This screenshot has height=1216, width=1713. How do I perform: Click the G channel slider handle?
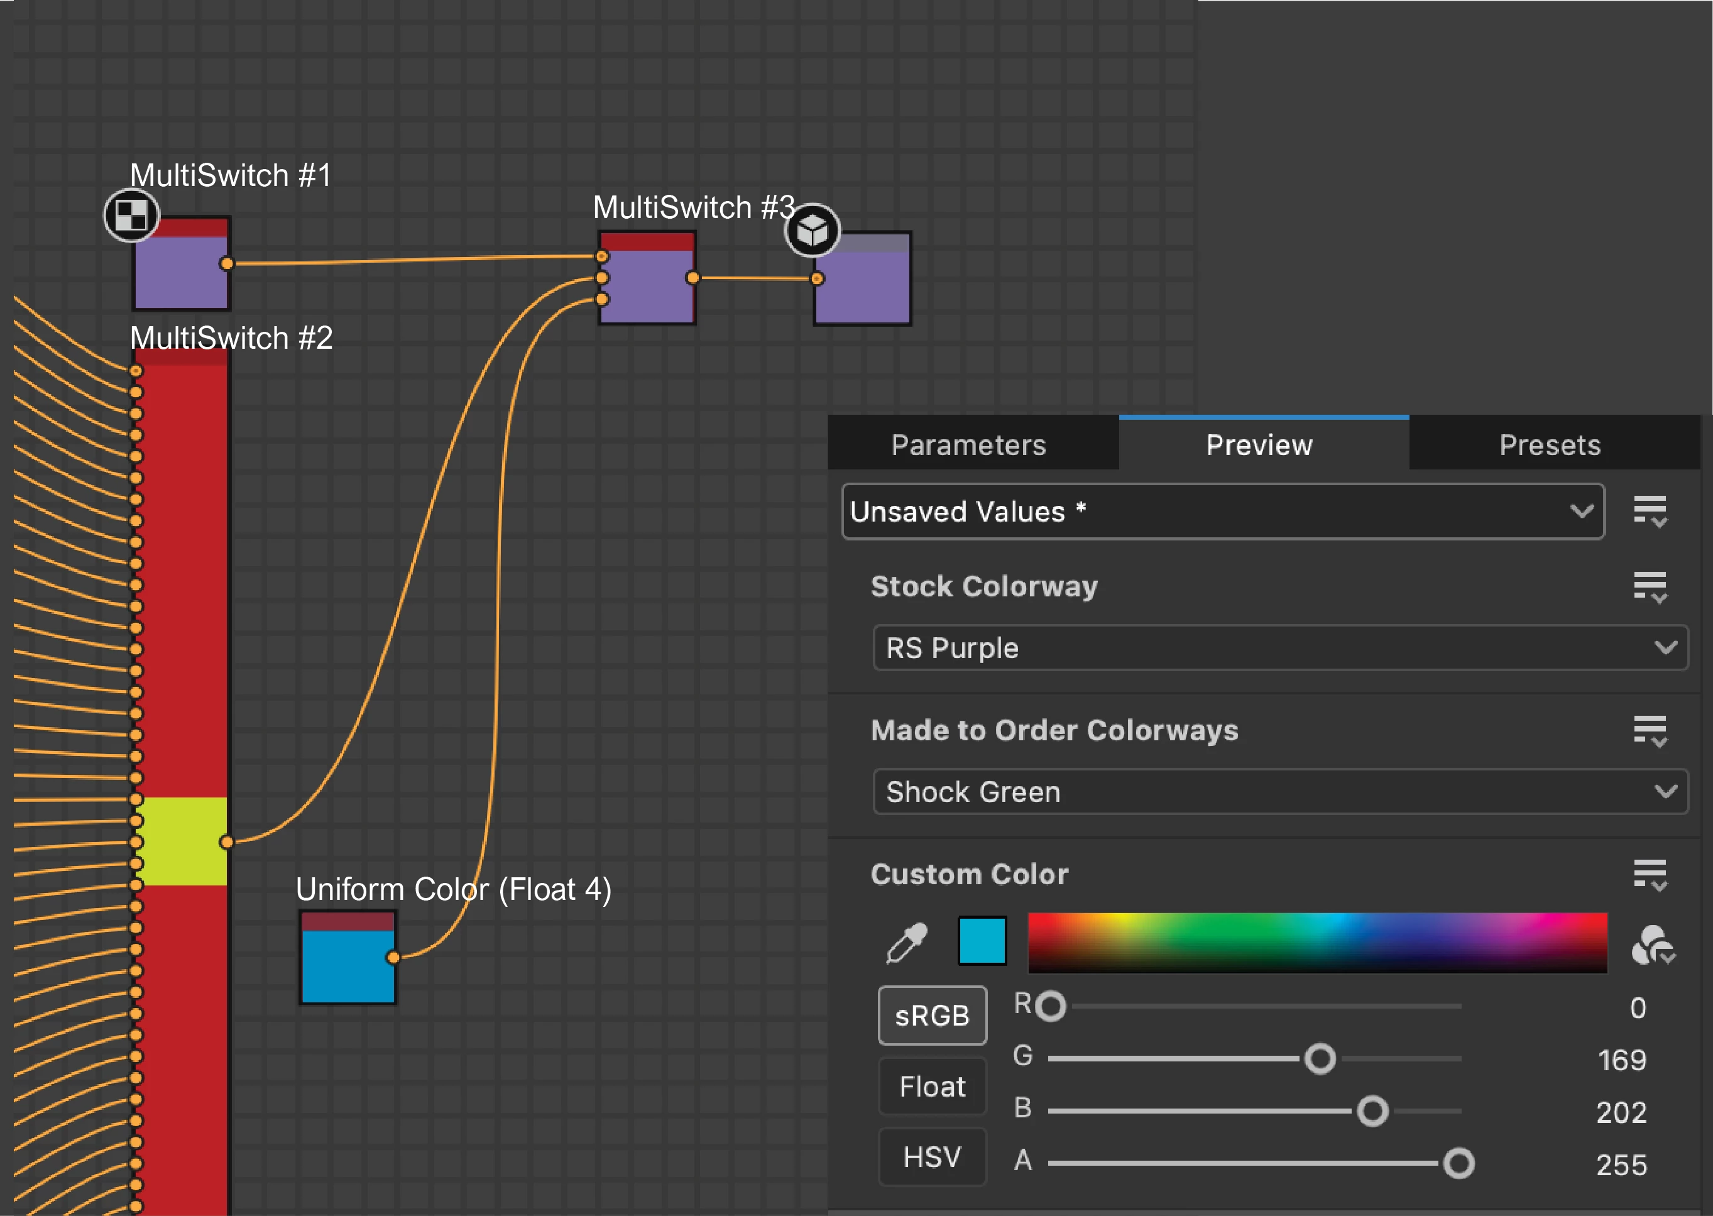1319,1059
